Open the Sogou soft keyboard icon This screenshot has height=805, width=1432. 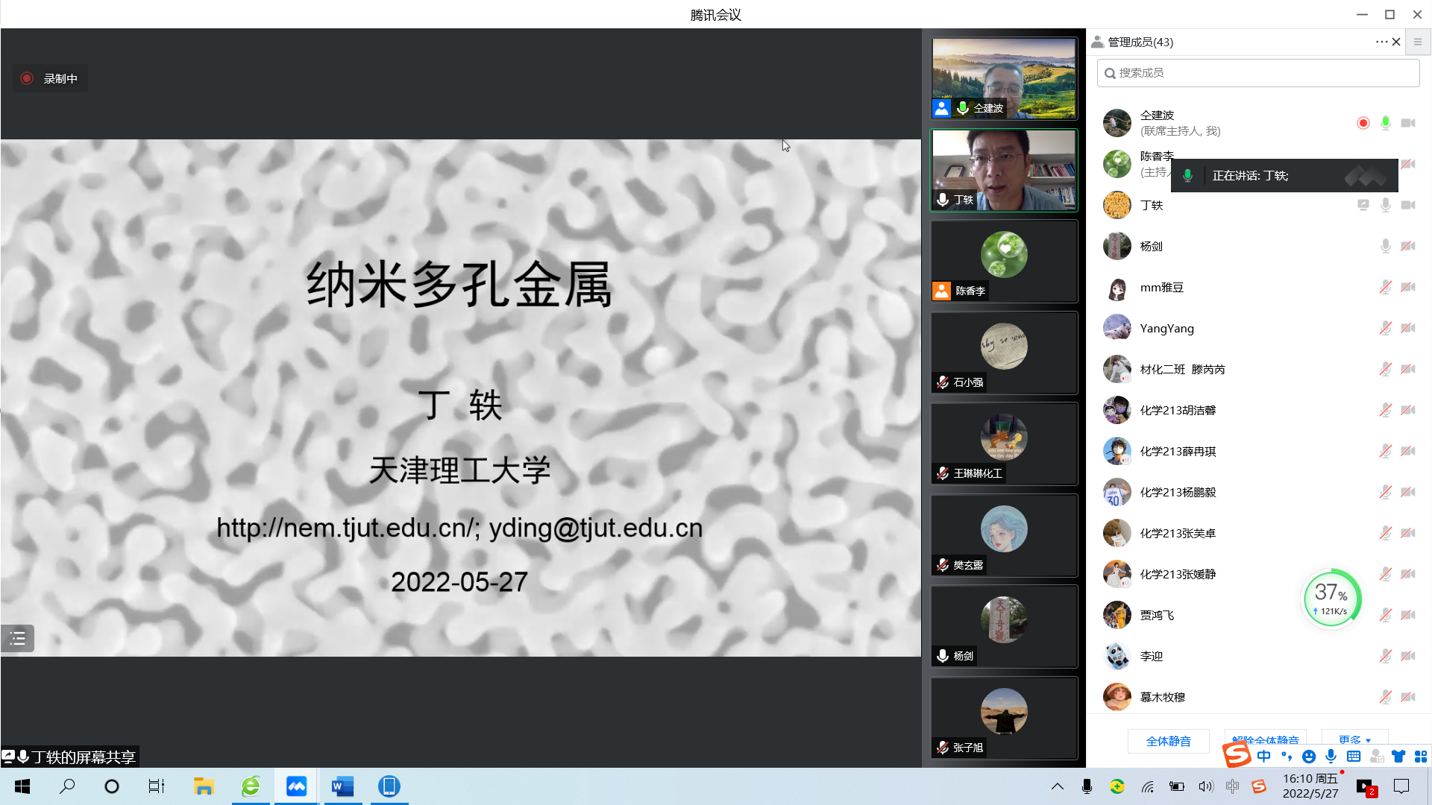pyautogui.click(x=1354, y=757)
